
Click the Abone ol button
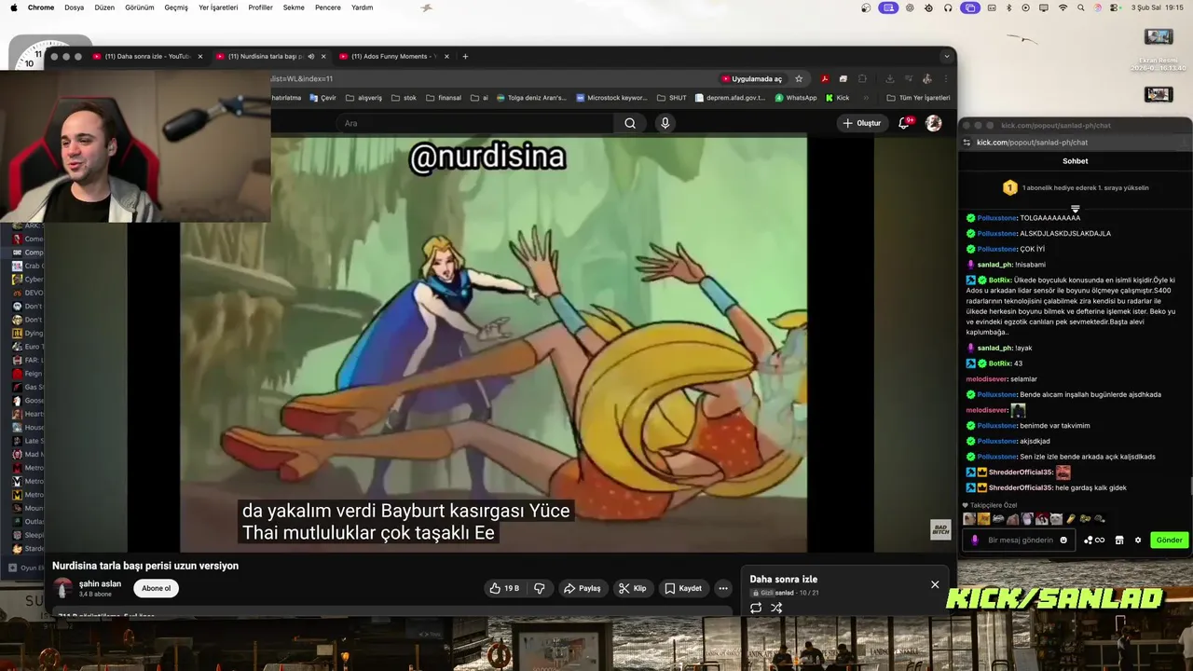pyautogui.click(x=156, y=588)
